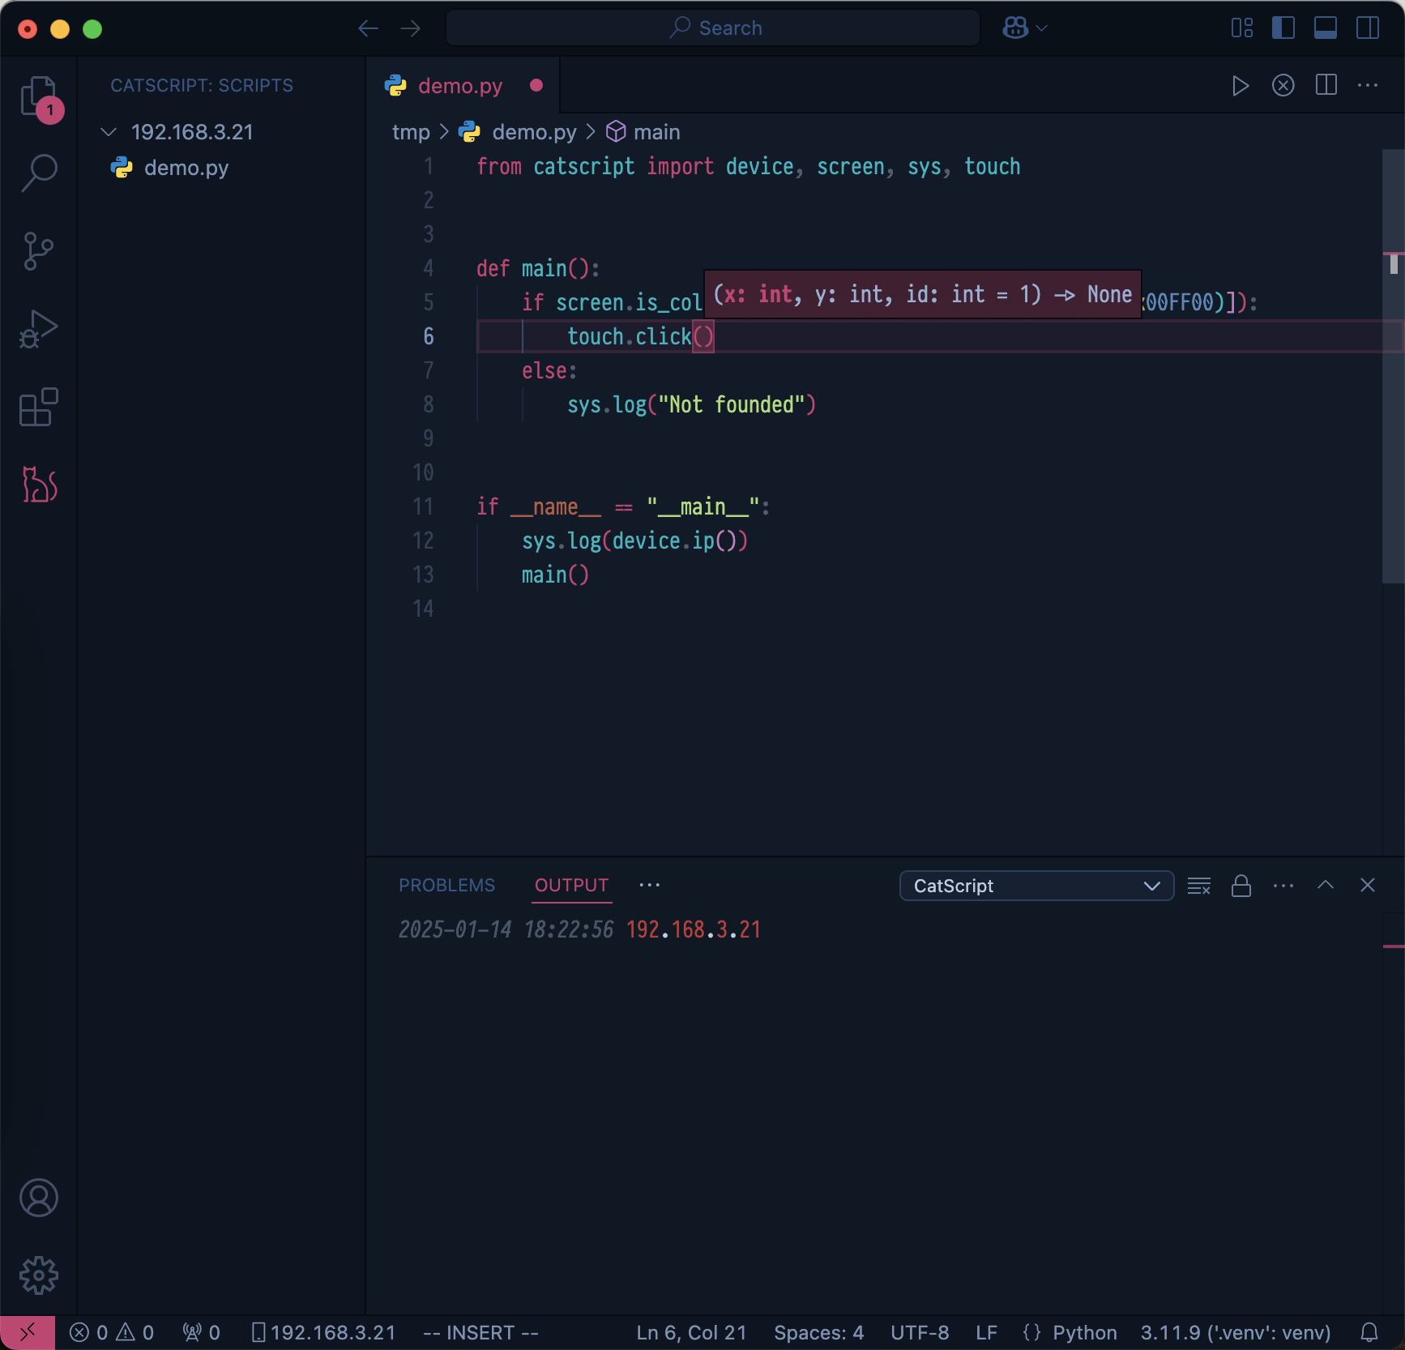Open the output channel dropdown showing CatScript
The height and width of the screenshot is (1350, 1405).
point(1036,886)
